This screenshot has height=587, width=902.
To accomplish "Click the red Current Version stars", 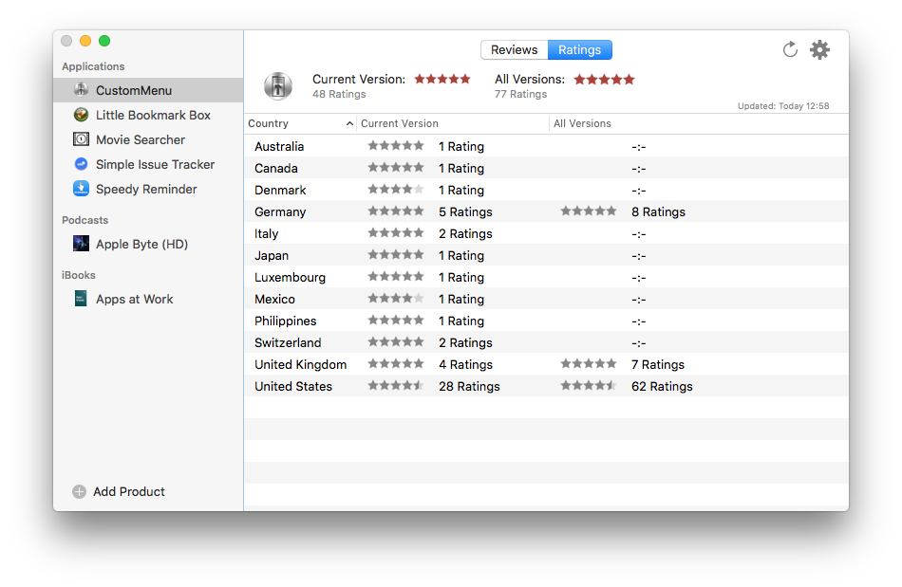I will (442, 80).
